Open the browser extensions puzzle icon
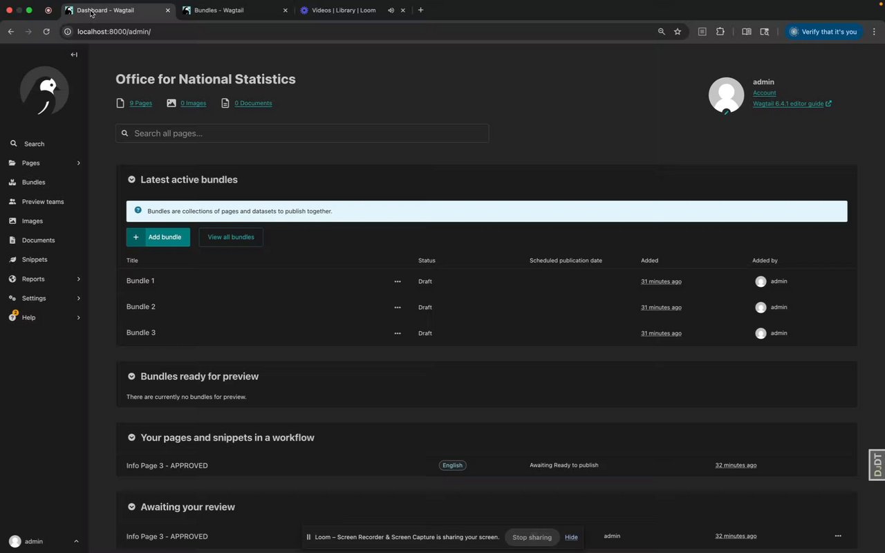885x553 pixels. click(x=720, y=32)
